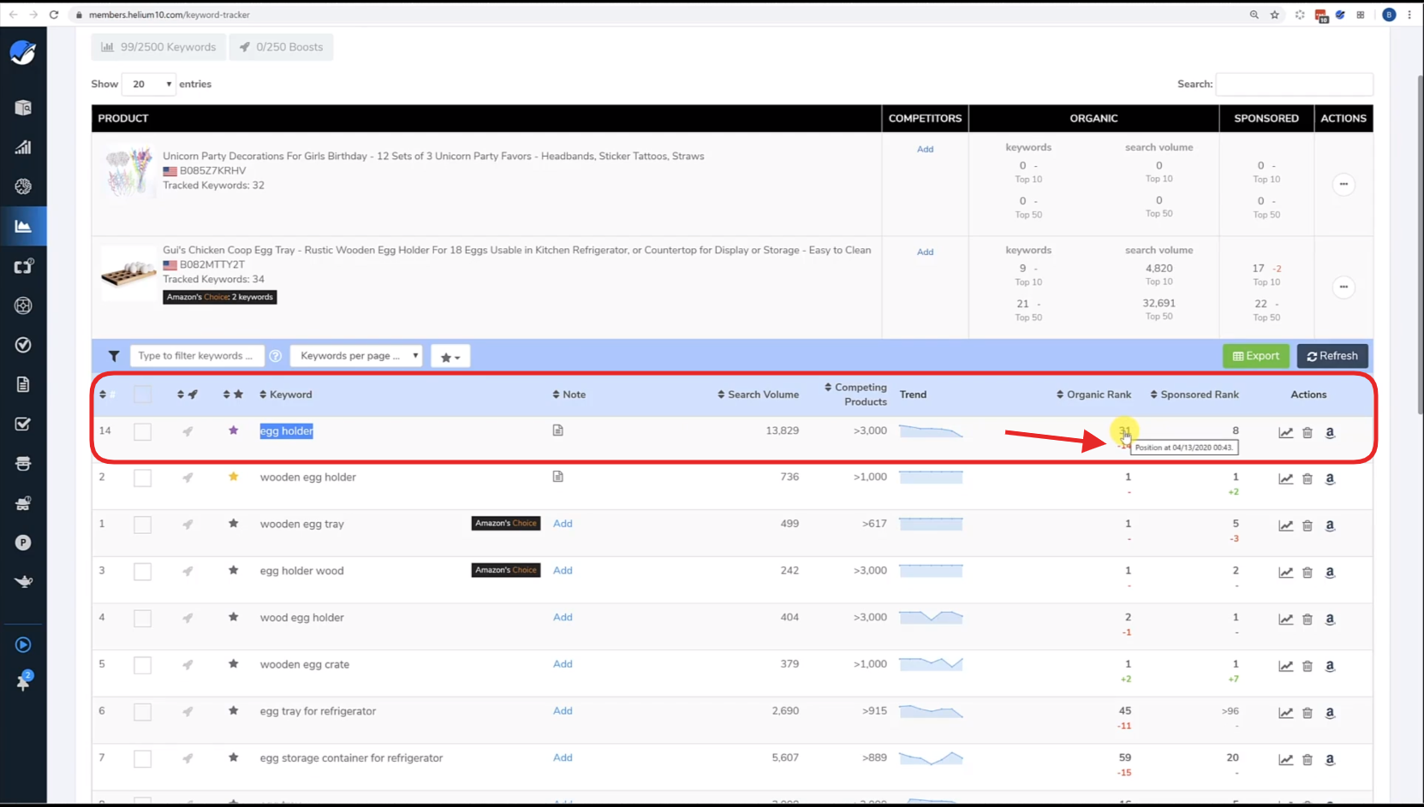
Task: Click the trend graph icon for wooden egg holder
Action: 1285,478
